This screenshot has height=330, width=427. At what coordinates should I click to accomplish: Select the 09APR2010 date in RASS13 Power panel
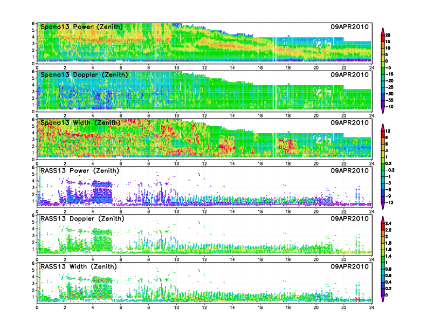[350, 170]
